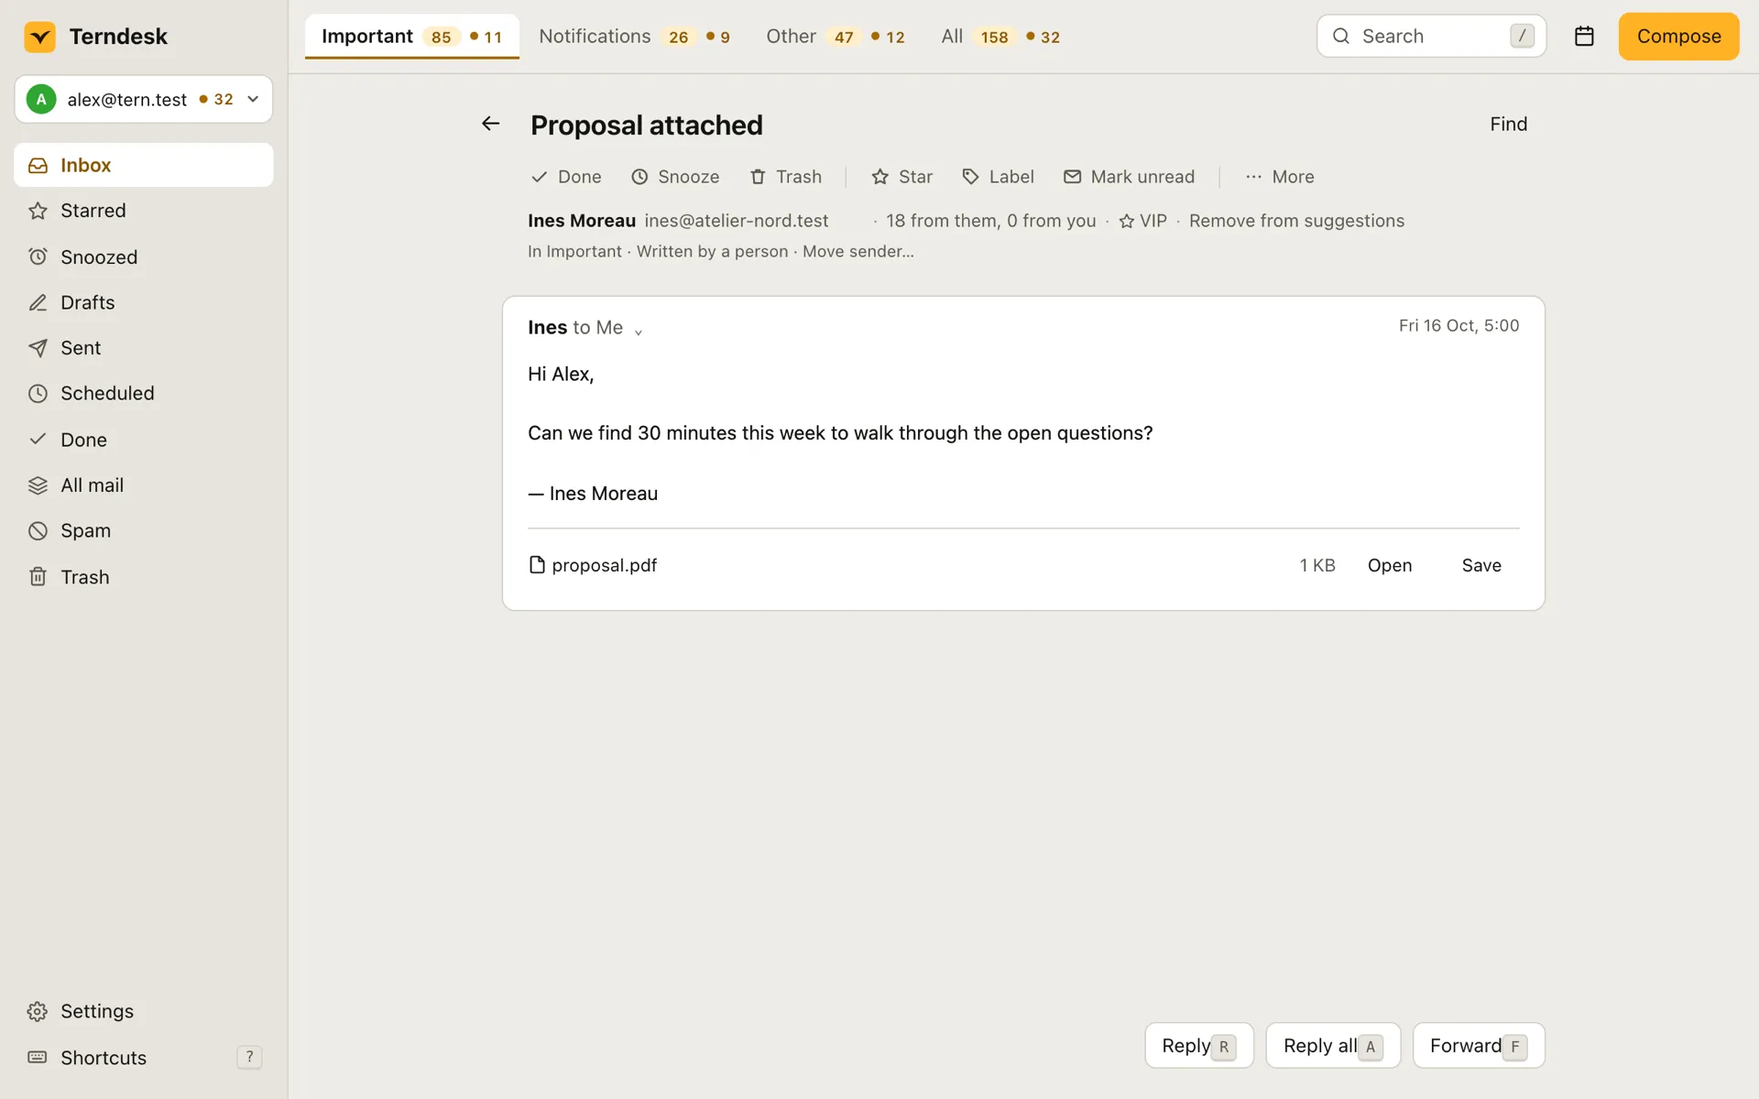
Task: Move the email to Trash from toolbar
Action: pyautogui.click(x=786, y=177)
